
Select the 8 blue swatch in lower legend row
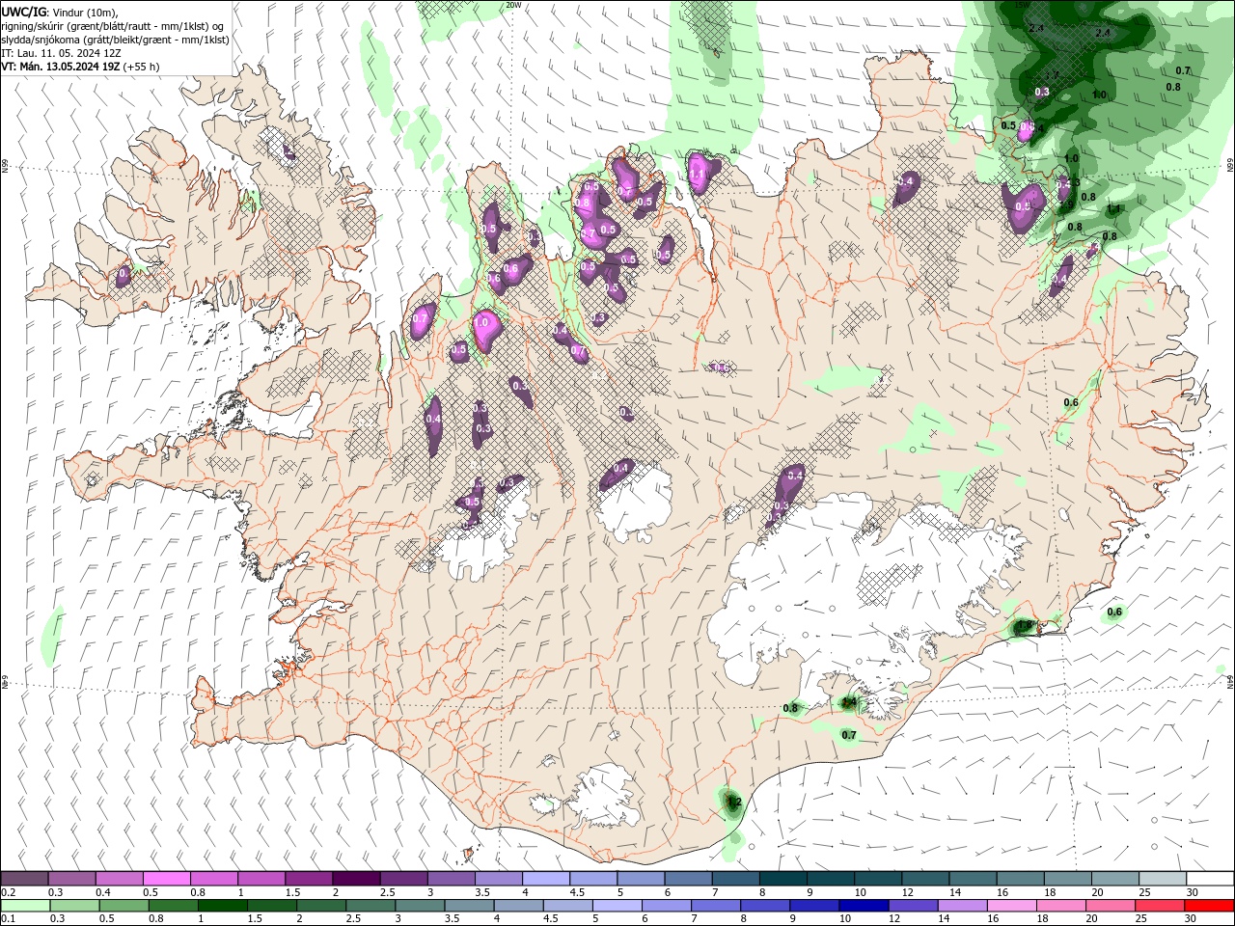point(765,906)
